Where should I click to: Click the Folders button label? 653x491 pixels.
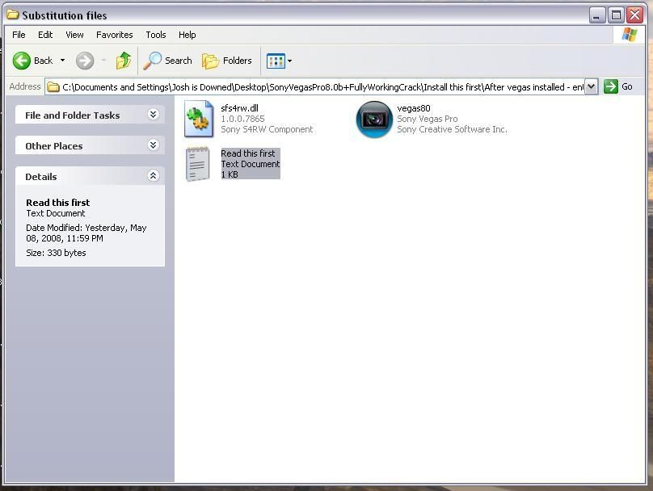tap(238, 61)
